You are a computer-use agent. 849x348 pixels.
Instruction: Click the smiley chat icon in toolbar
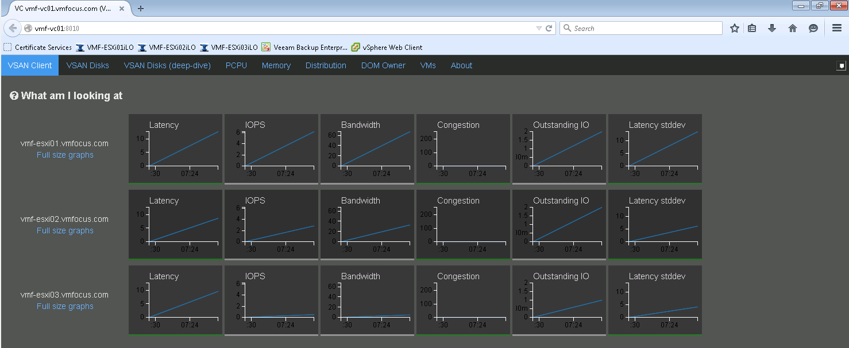click(x=813, y=28)
